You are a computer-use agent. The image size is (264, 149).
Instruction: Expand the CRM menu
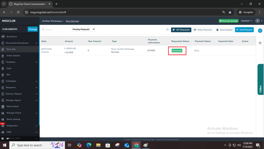tap(36, 132)
